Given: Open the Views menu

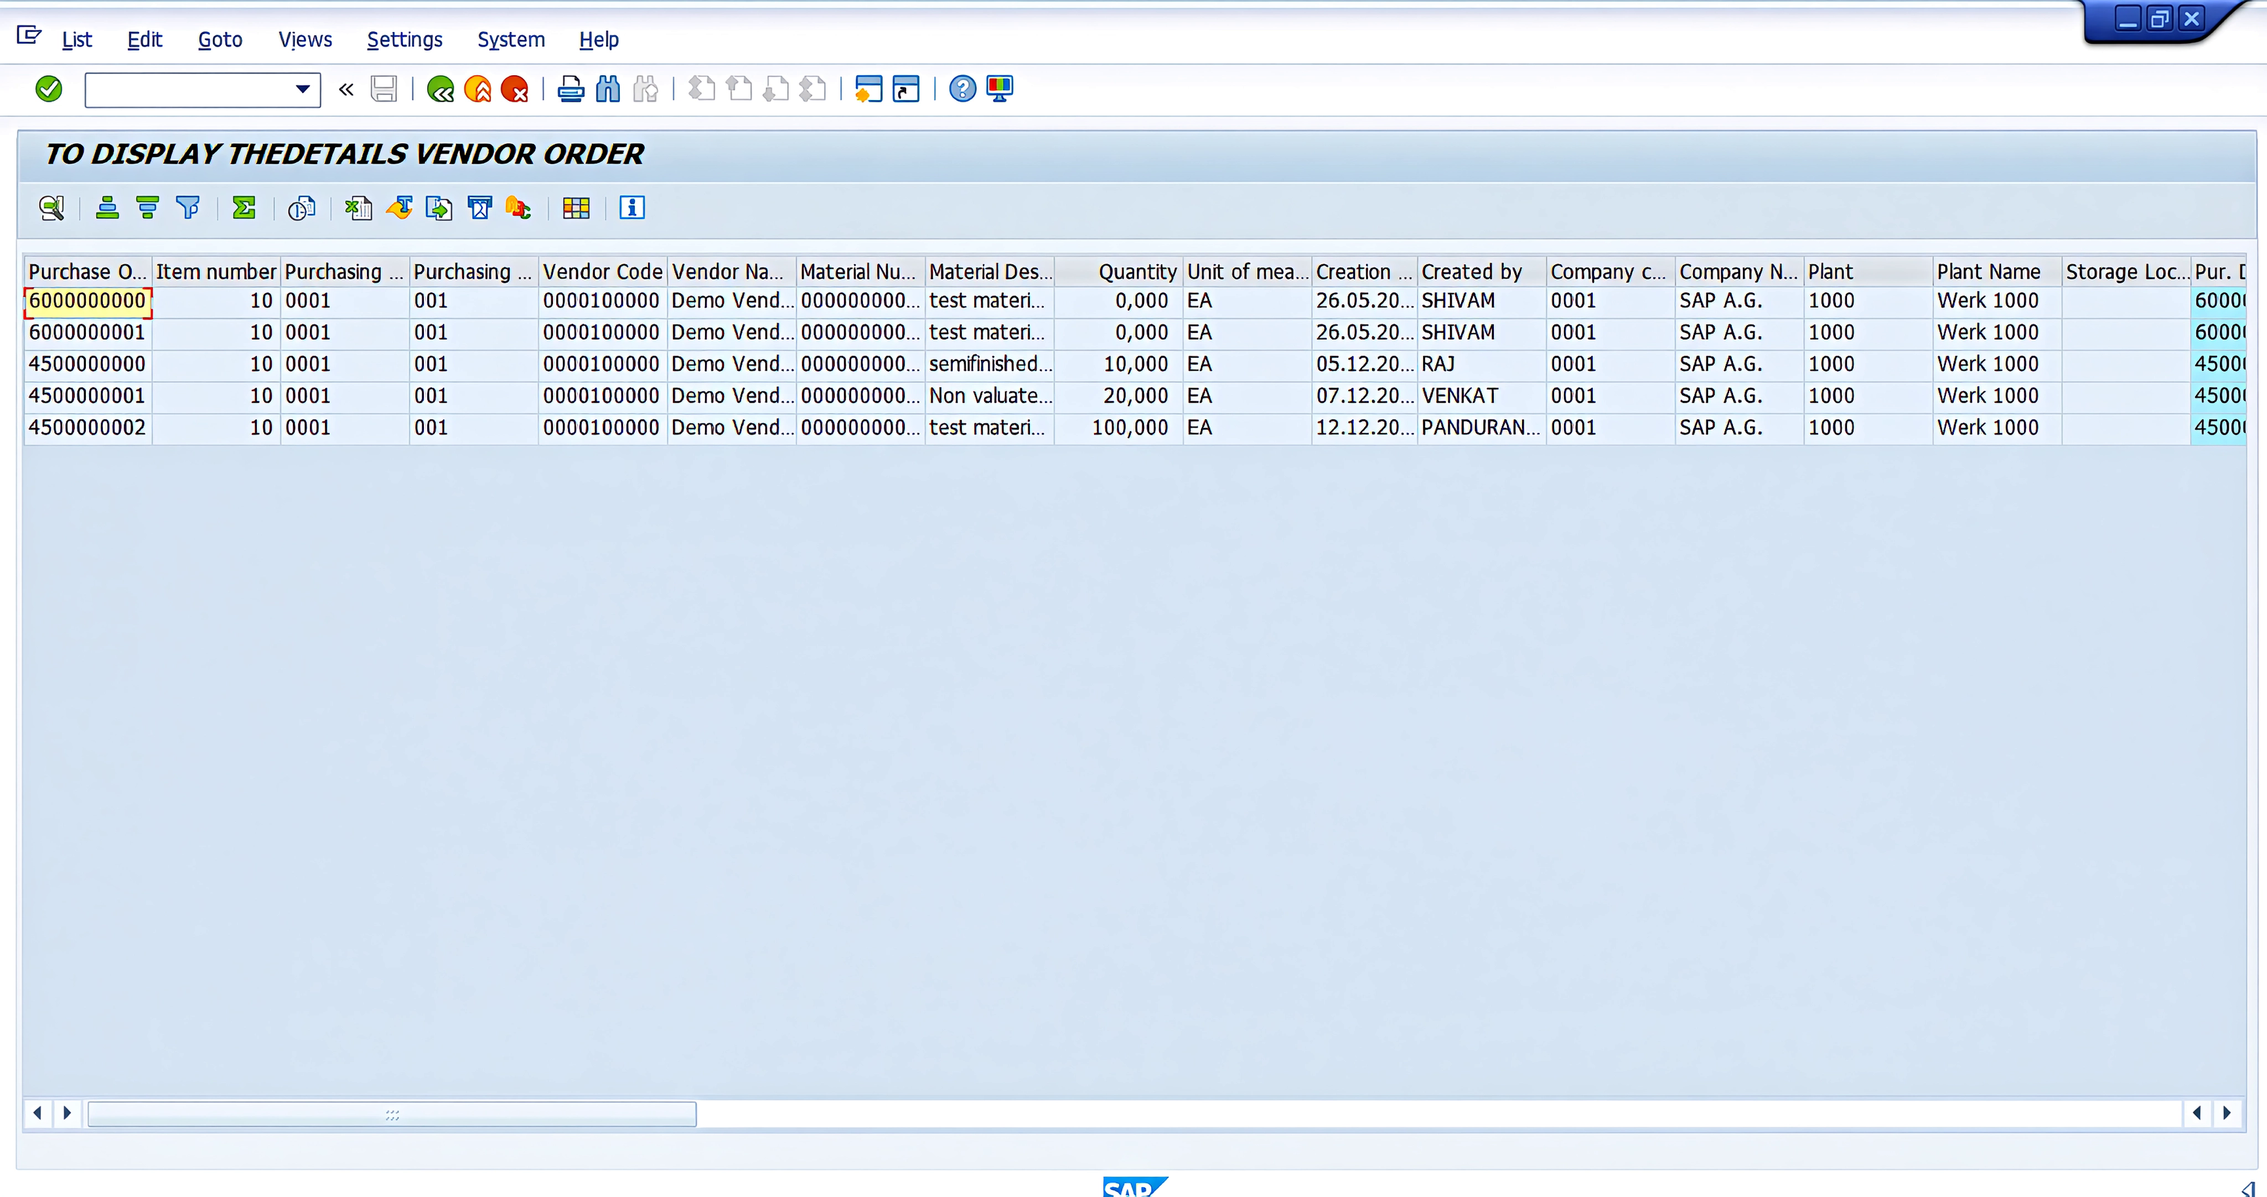Looking at the screenshot, I should [306, 40].
